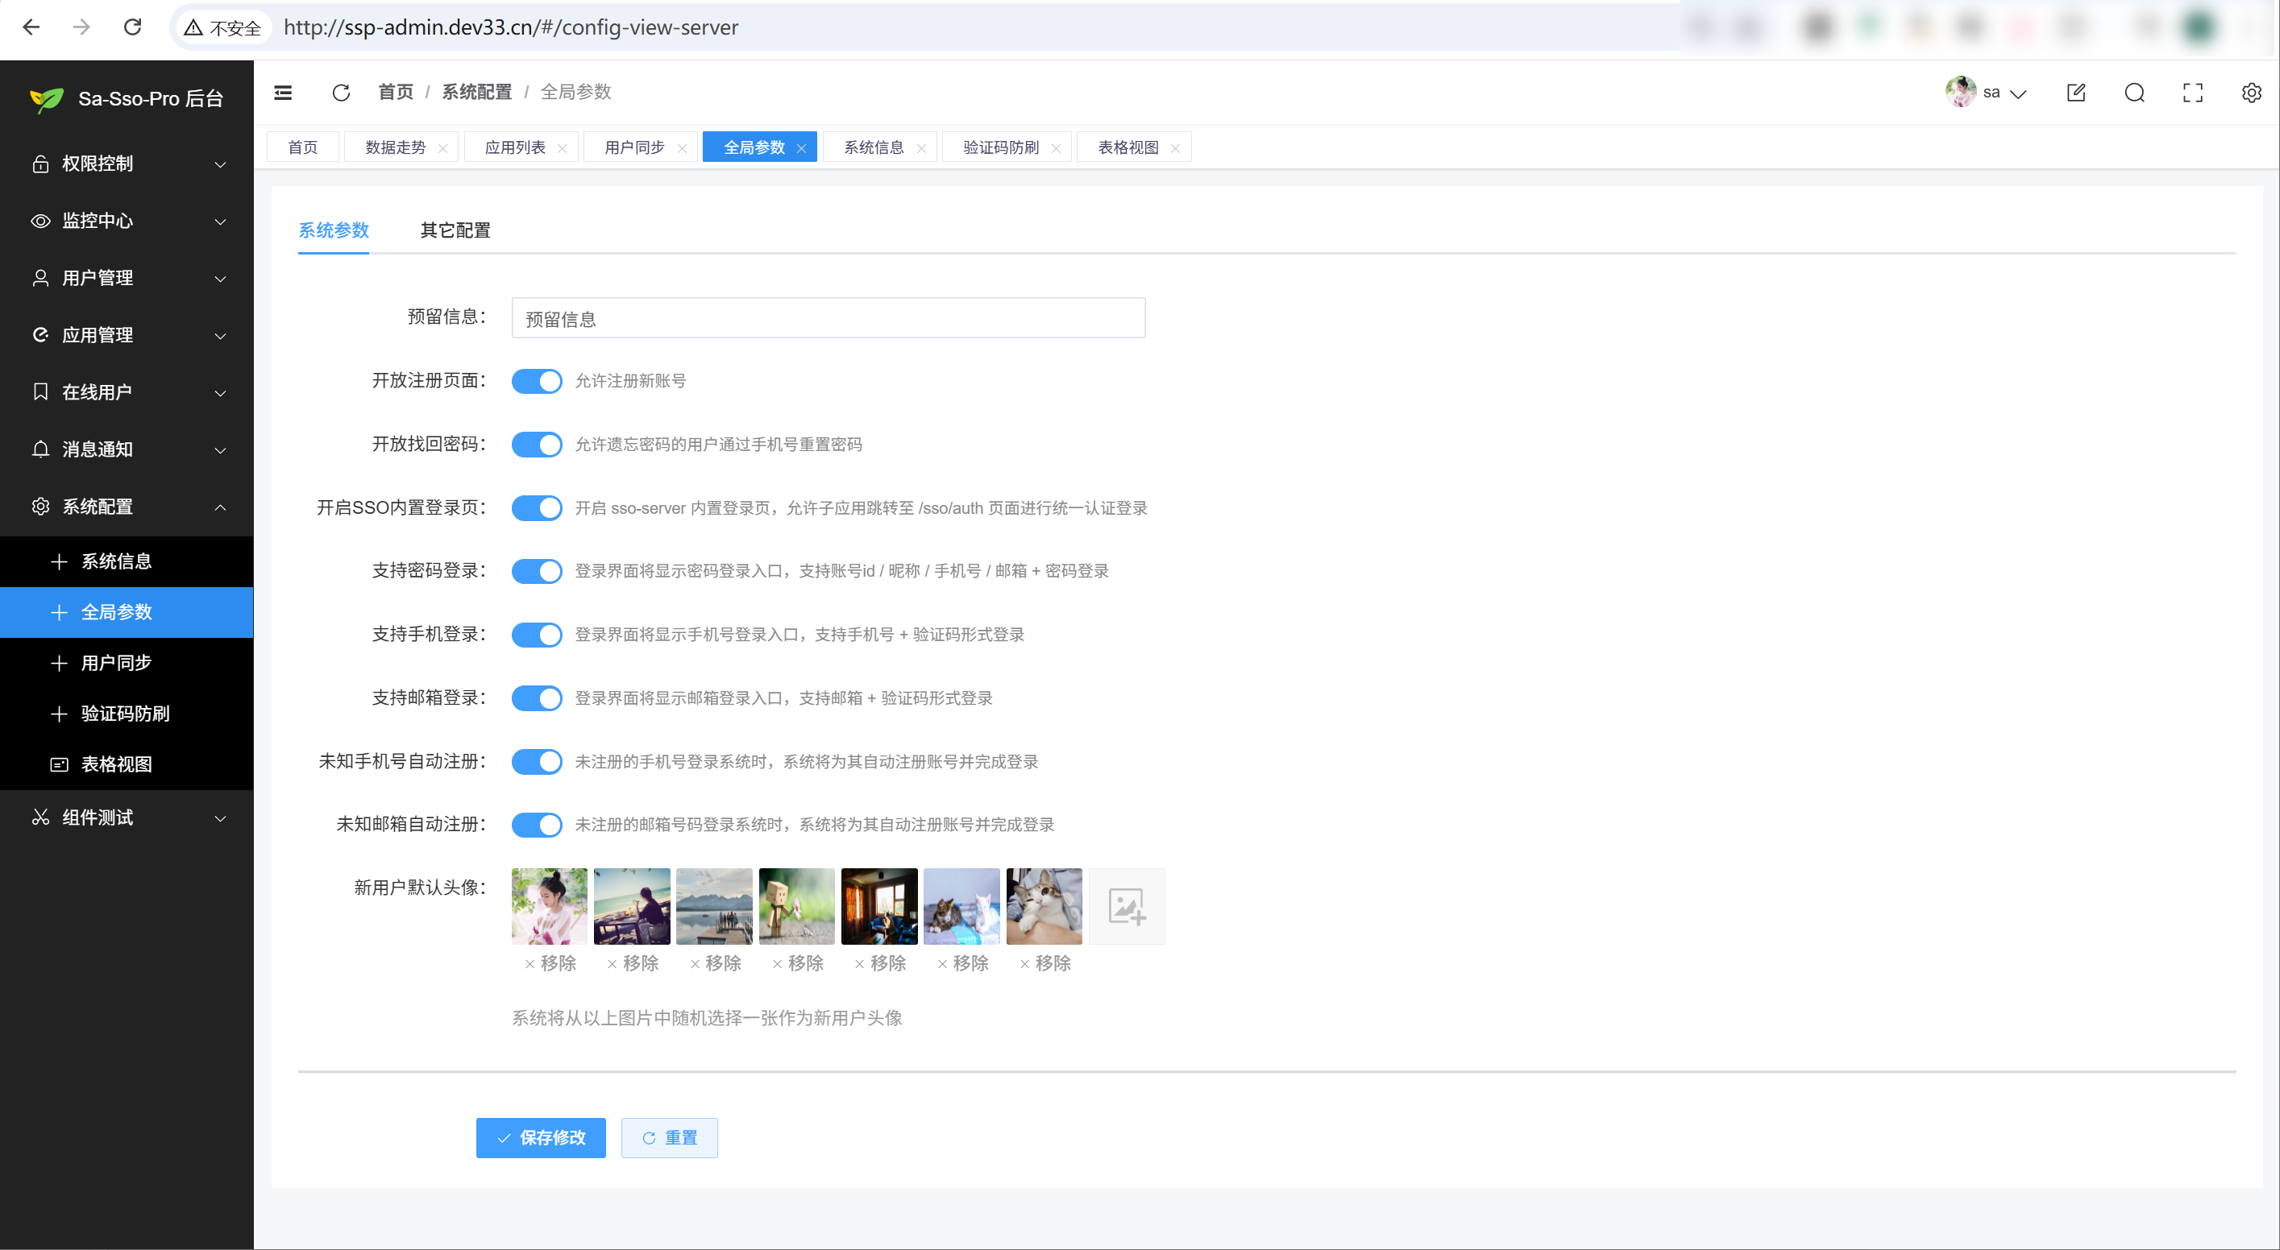Disable the 开放注册页面 switch

point(537,381)
